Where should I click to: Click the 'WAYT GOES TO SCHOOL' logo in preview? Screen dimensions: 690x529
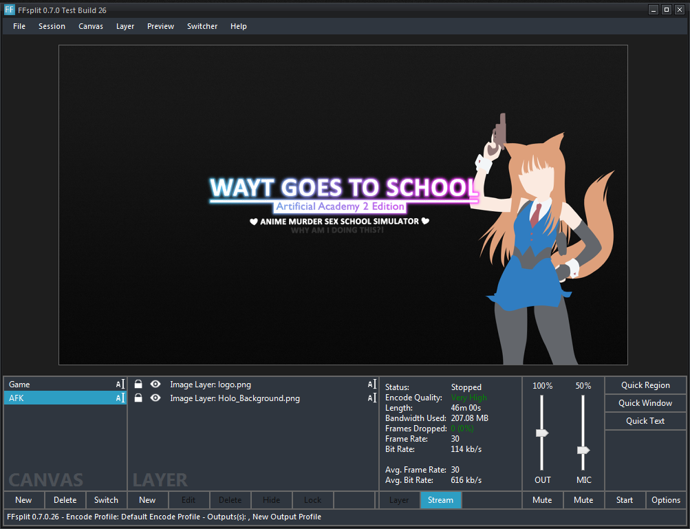click(x=344, y=188)
